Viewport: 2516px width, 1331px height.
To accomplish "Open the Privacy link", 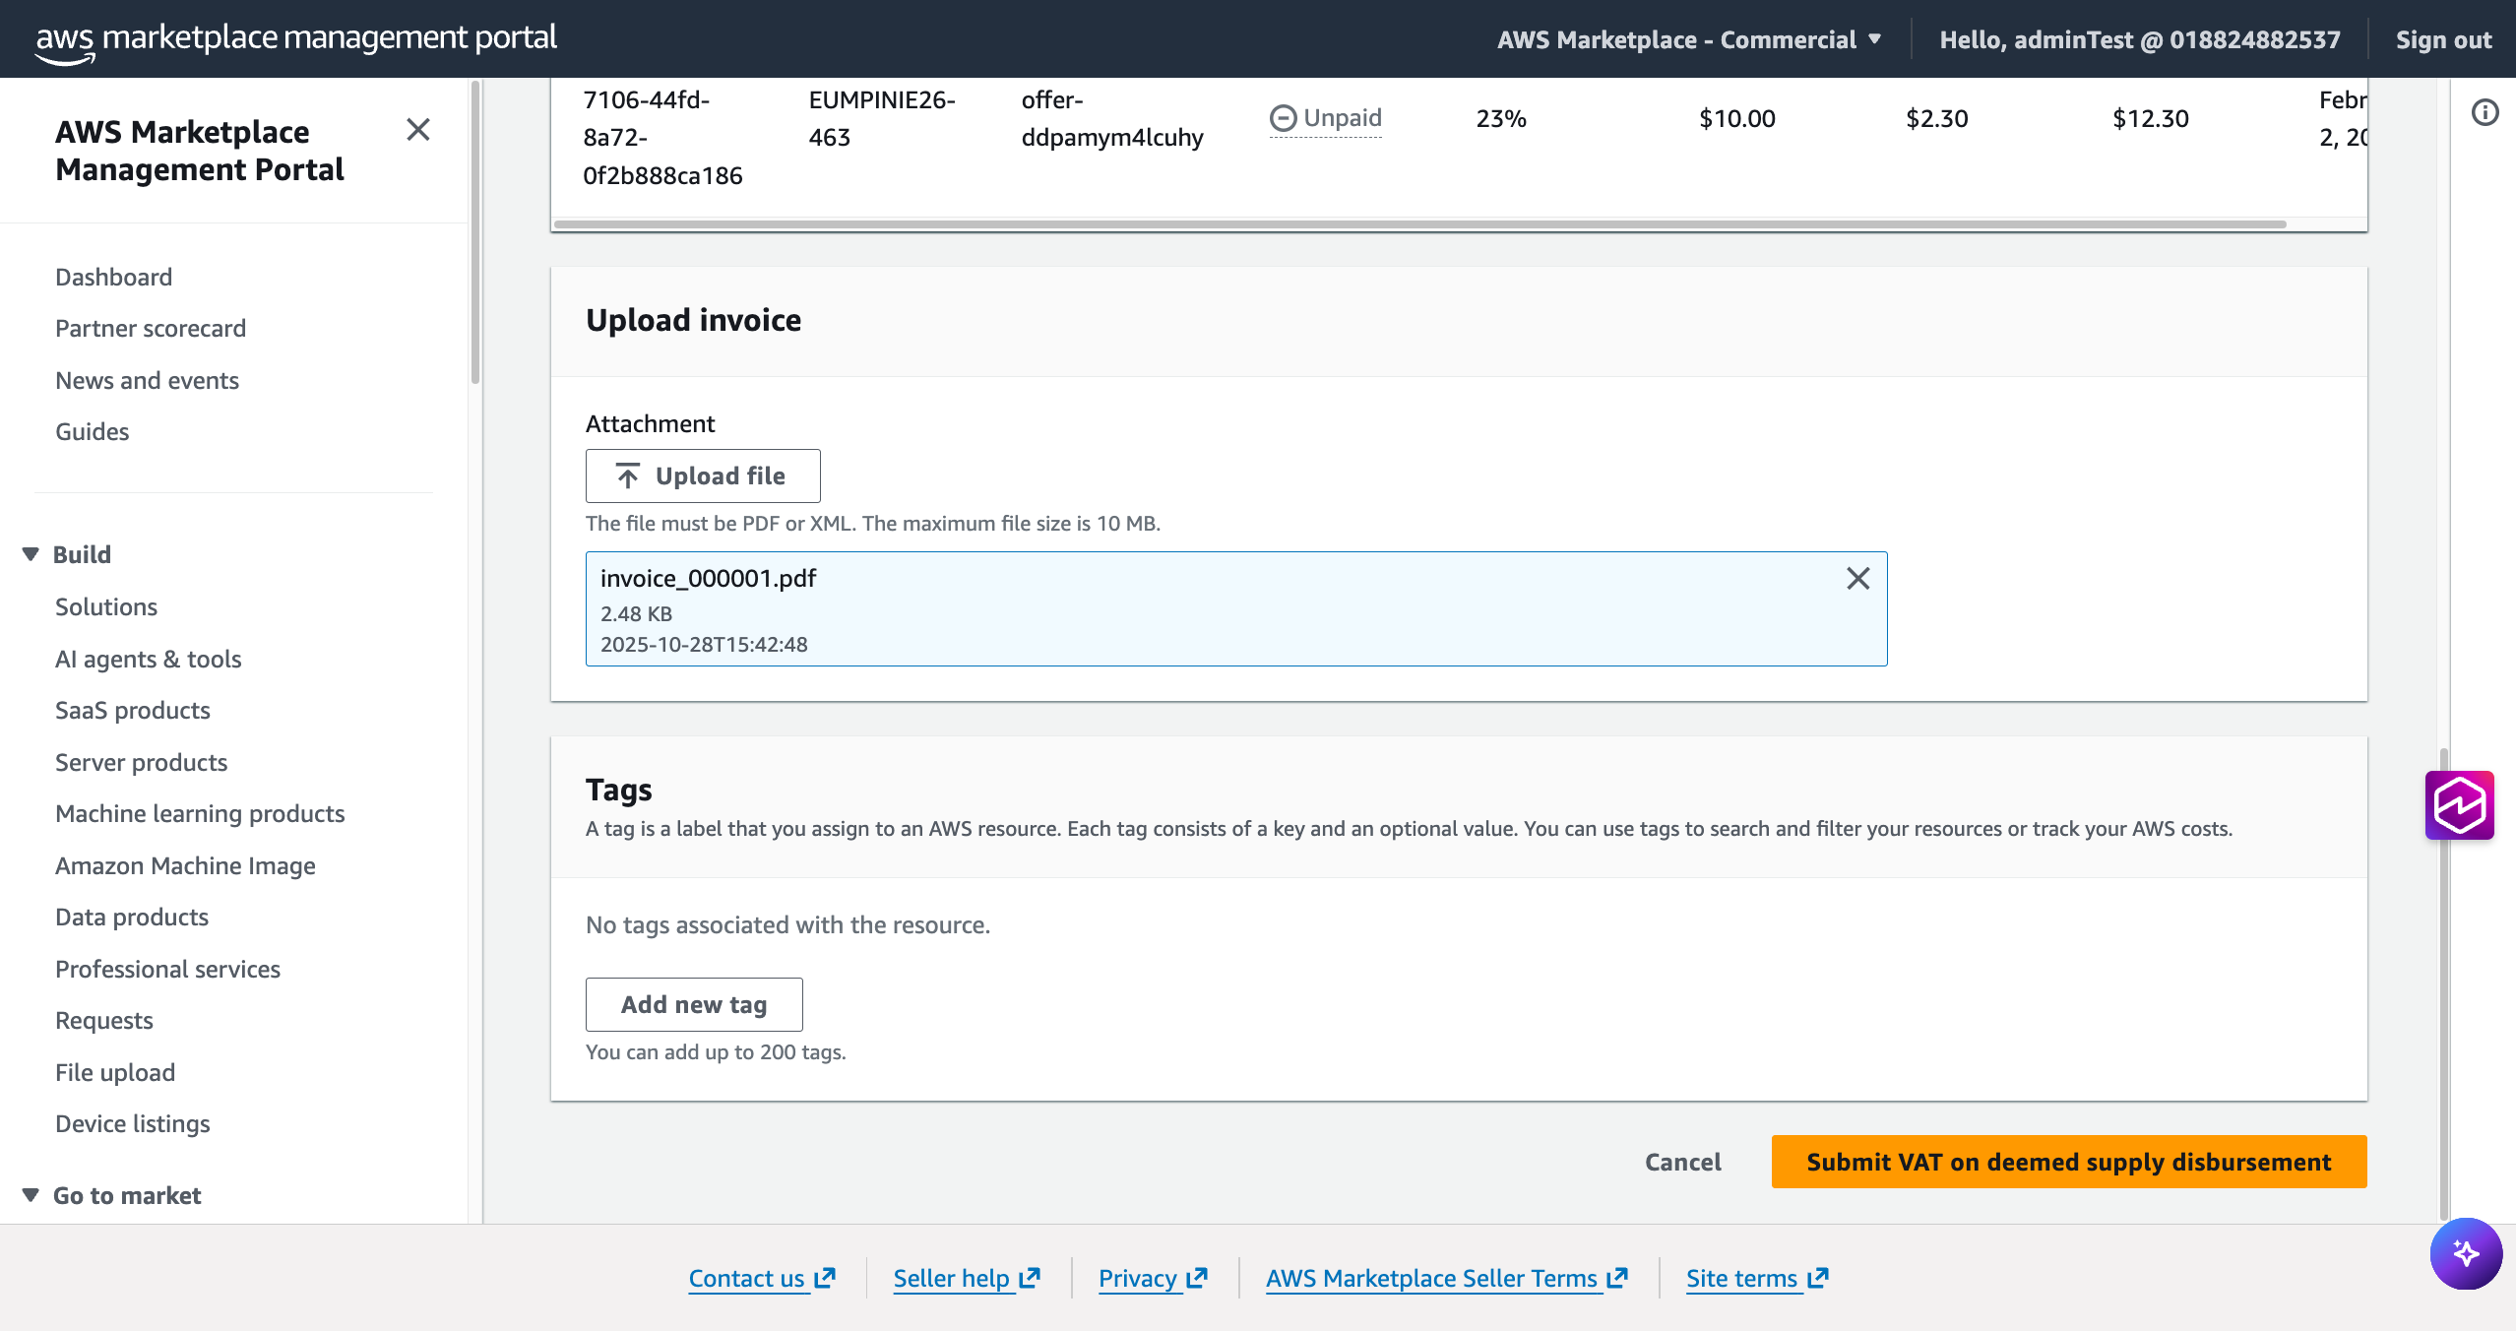I will [1153, 1278].
